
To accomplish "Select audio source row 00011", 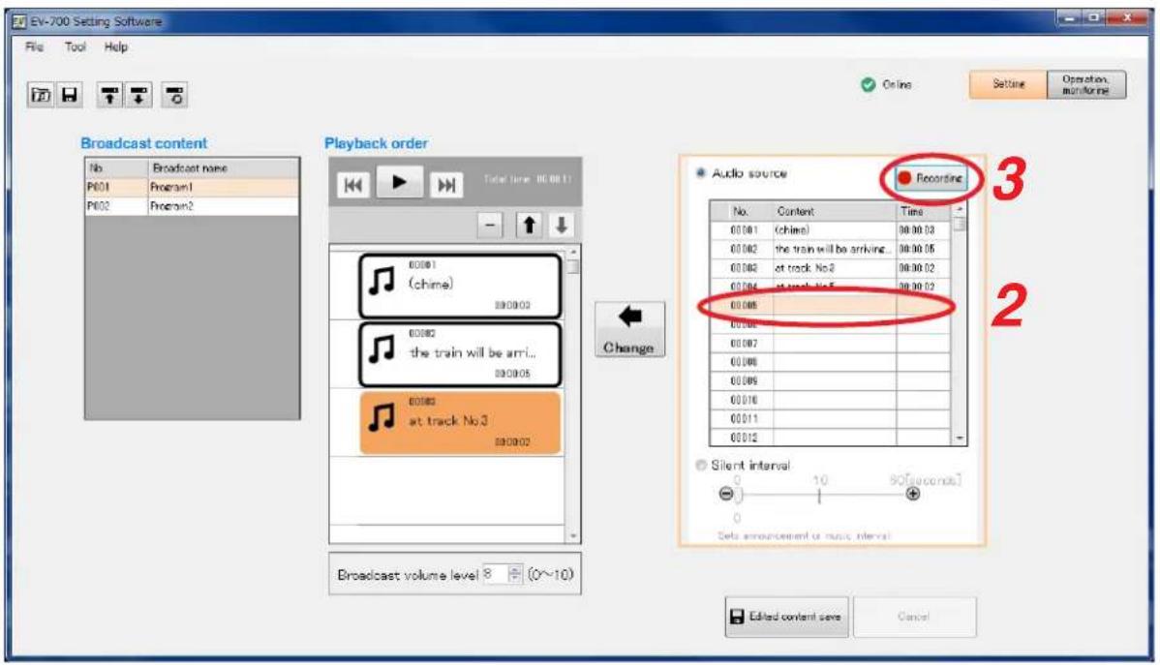I will (x=830, y=419).
